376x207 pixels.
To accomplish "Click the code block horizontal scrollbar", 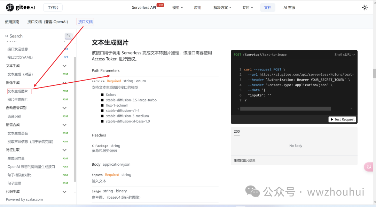I will [285, 109].
